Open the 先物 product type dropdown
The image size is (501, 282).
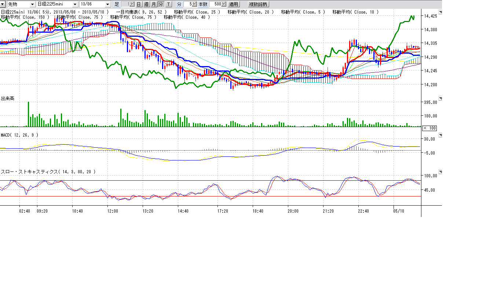33,4
